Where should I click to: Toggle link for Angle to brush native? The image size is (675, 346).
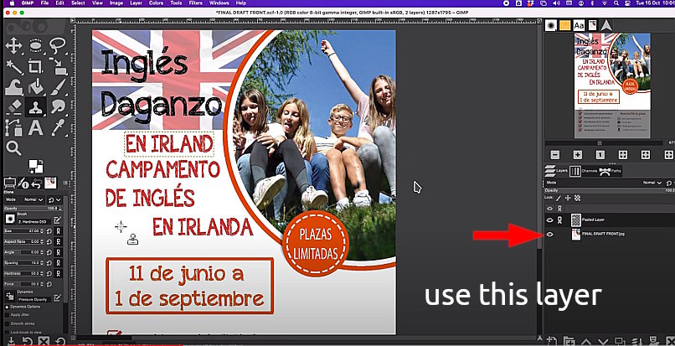[x=58, y=252]
